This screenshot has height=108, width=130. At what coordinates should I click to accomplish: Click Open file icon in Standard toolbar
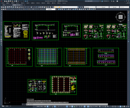click(x=4, y=7)
